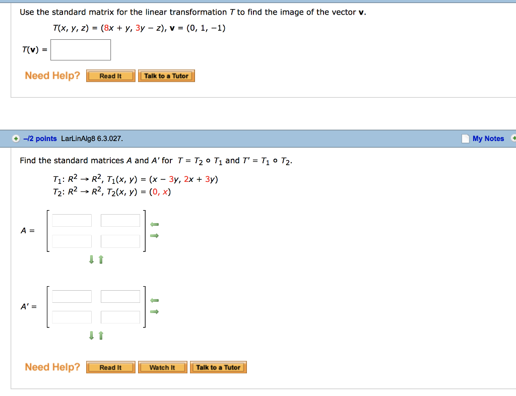Click the plus icon beside My Notes
This screenshot has width=516, height=396.
pos(513,138)
